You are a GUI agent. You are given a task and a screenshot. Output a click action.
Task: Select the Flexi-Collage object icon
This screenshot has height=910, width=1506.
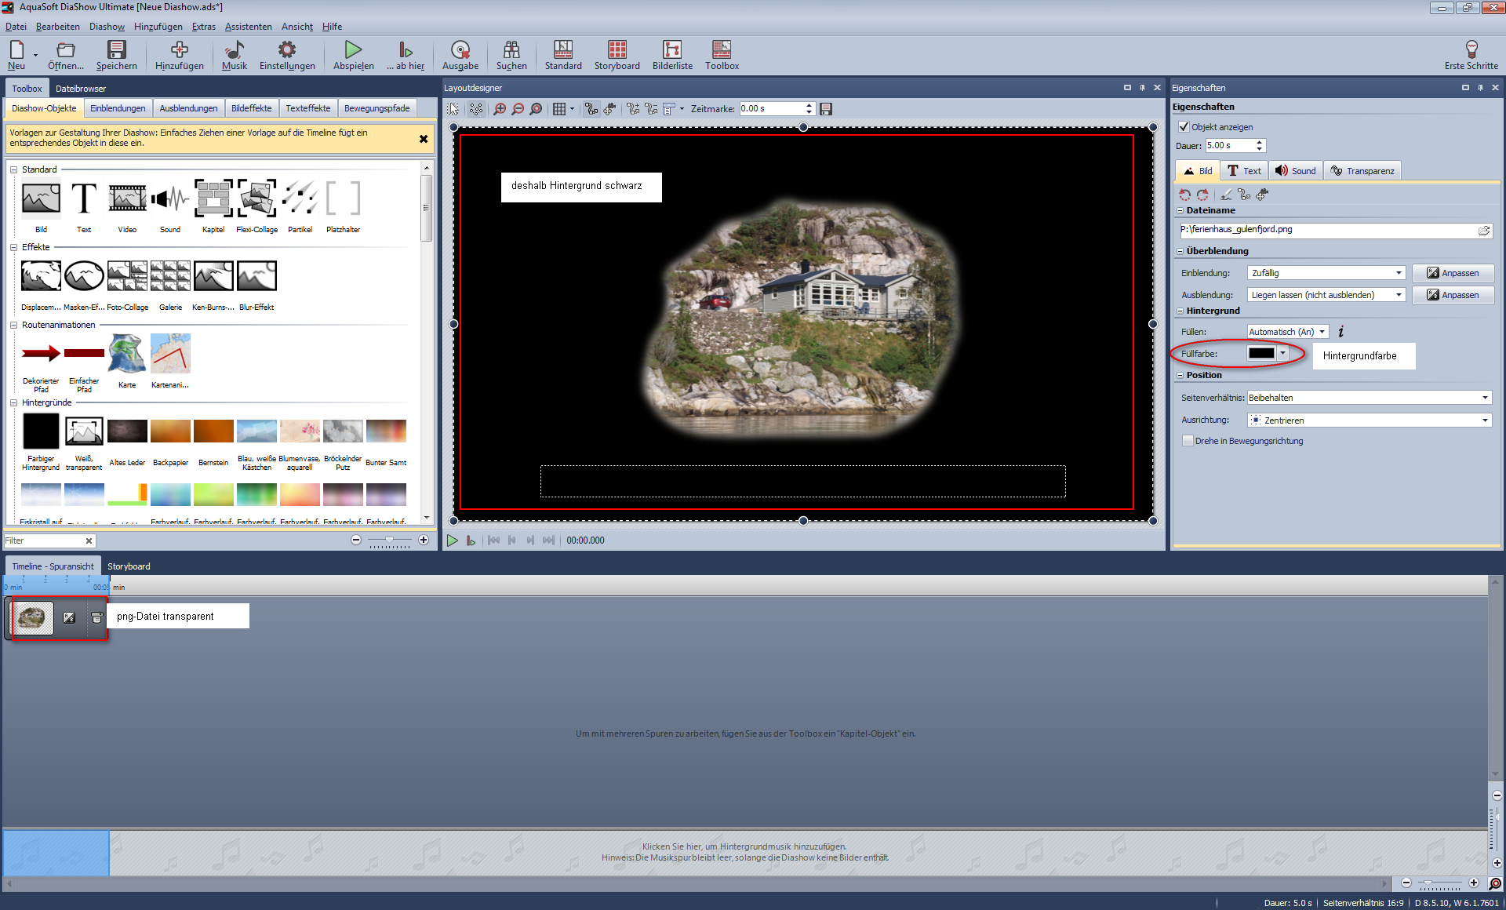[256, 198]
